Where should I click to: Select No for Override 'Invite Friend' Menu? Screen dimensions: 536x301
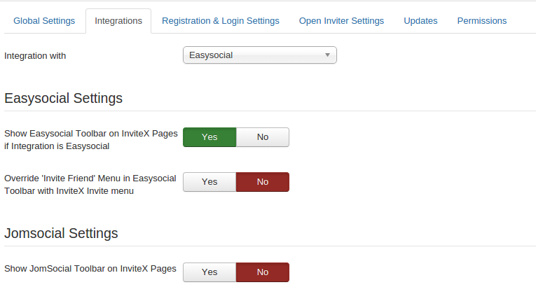pos(263,182)
